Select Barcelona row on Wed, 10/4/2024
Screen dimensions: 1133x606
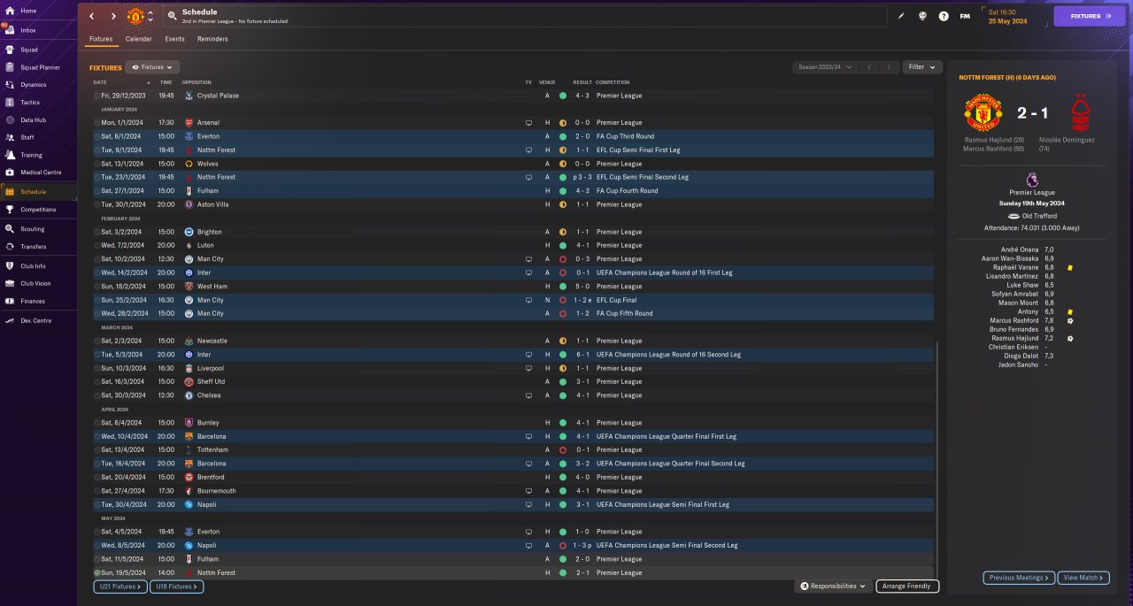[x=513, y=436]
